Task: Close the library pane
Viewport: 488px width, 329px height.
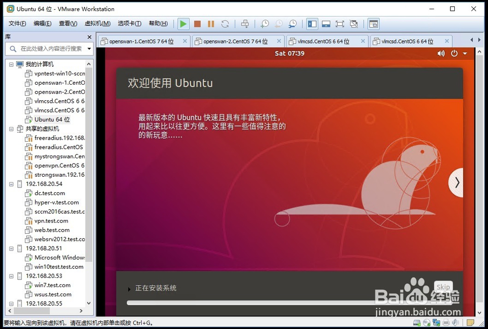Action: click(x=89, y=37)
